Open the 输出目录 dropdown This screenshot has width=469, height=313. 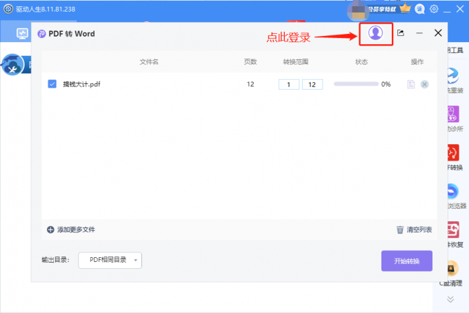[110, 260]
